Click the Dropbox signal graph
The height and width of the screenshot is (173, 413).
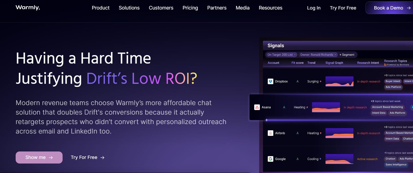(339, 82)
